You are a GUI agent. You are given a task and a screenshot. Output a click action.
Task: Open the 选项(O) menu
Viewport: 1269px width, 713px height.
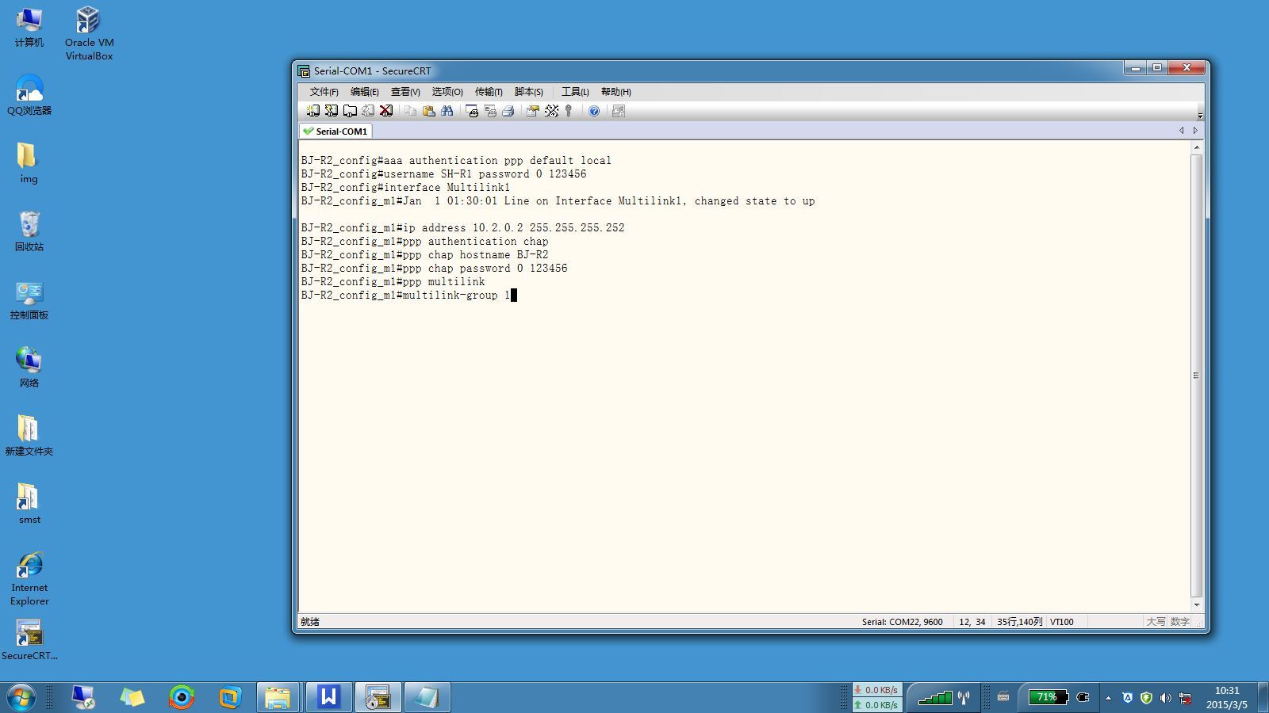447,92
